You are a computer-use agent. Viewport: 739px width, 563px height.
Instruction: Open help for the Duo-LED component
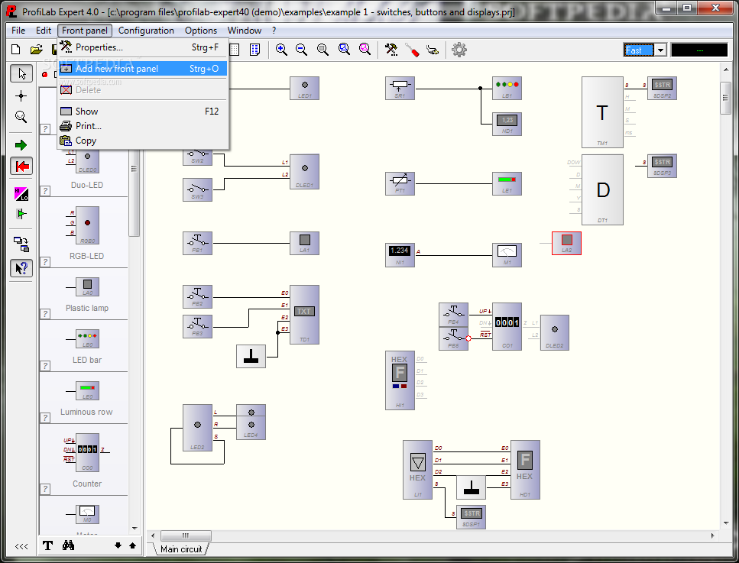click(x=45, y=191)
